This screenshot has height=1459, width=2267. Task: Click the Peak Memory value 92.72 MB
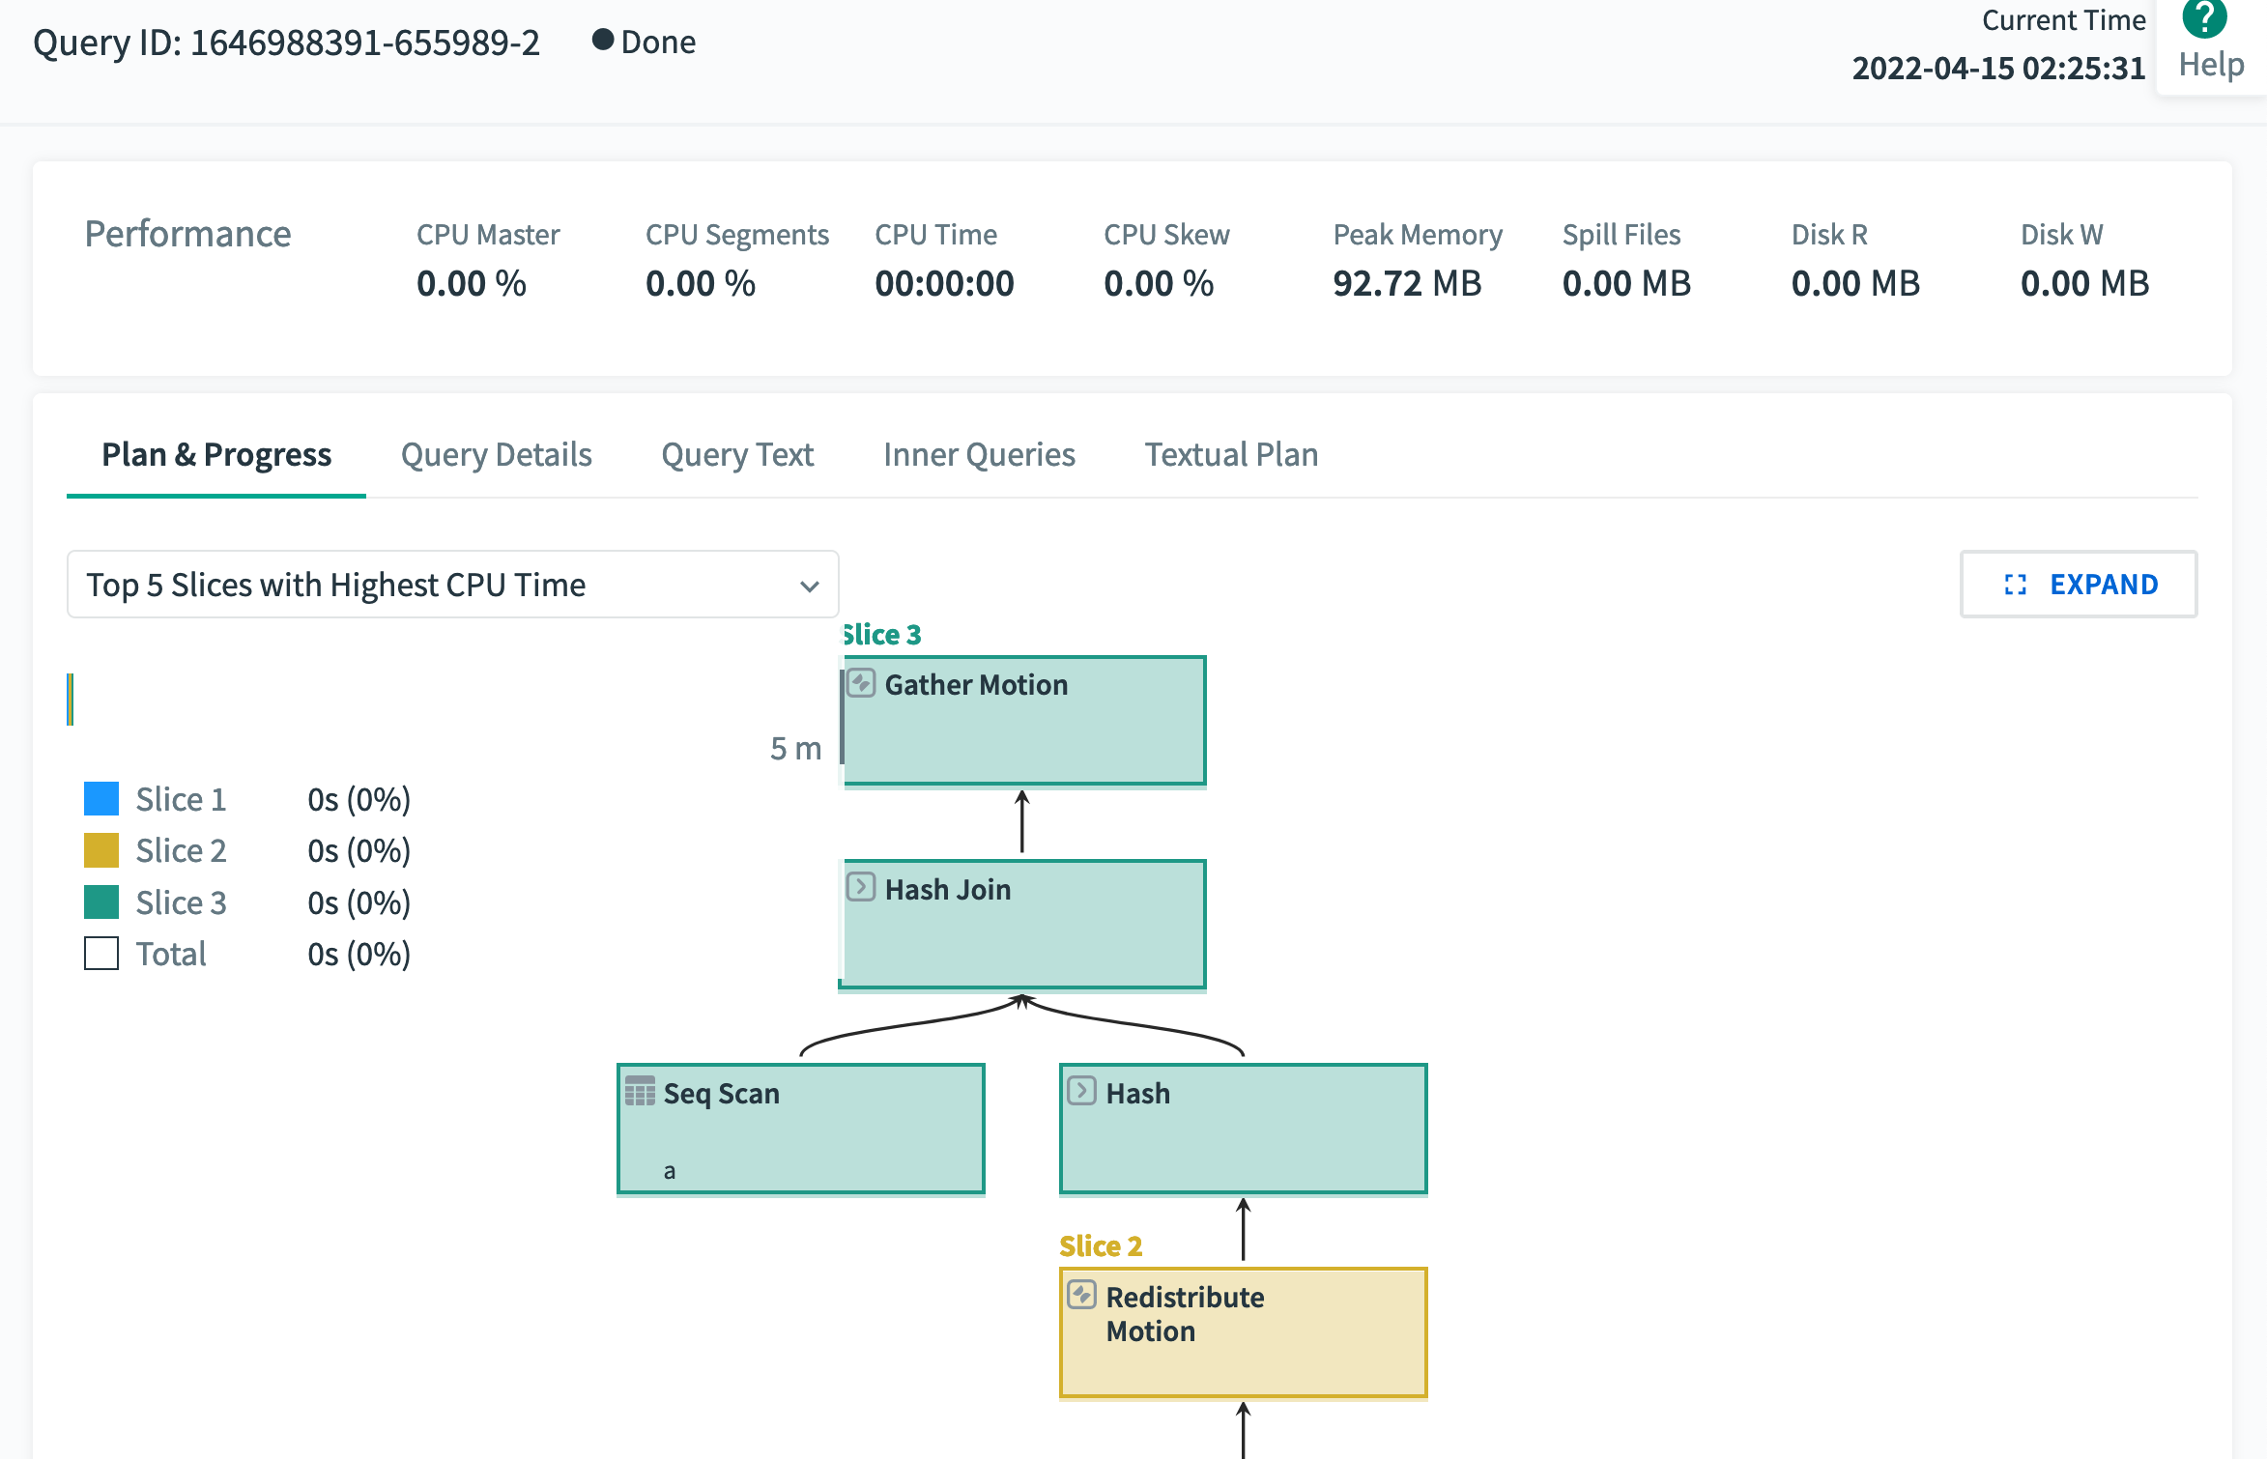coord(1407,283)
